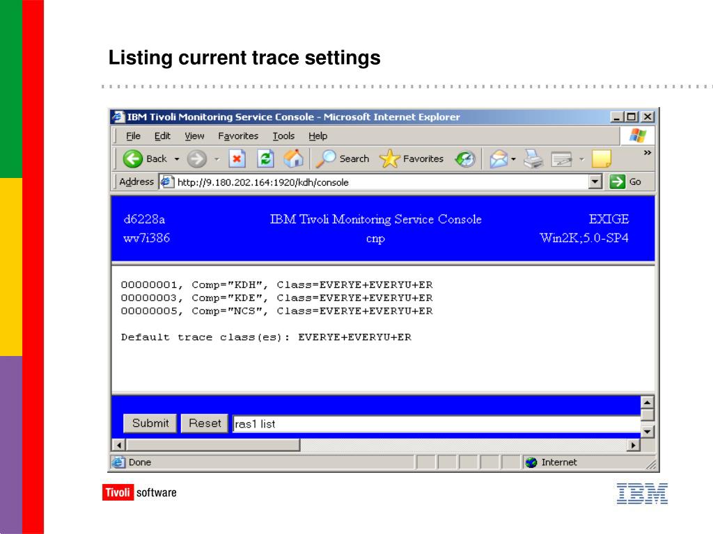Open the Favorites menu
Screen dimensions: 713x534
pos(238,136)
